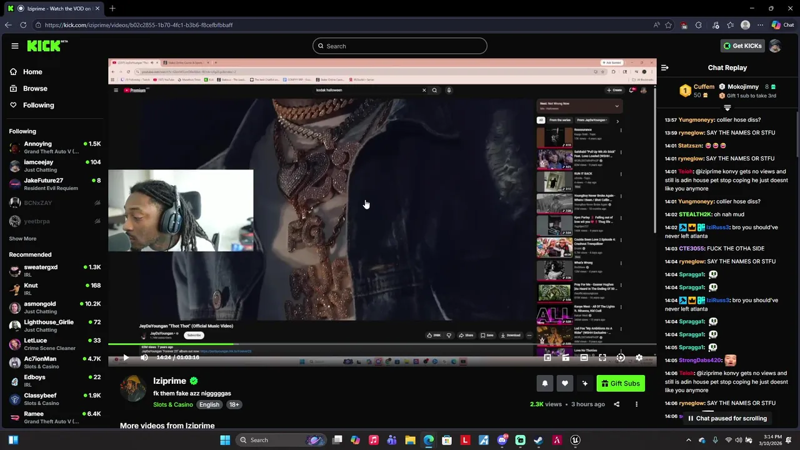Click the taskbar Search box

tap(281, 440)
